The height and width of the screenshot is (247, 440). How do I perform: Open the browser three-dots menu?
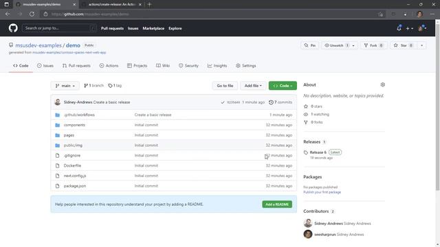click(432, 14)
